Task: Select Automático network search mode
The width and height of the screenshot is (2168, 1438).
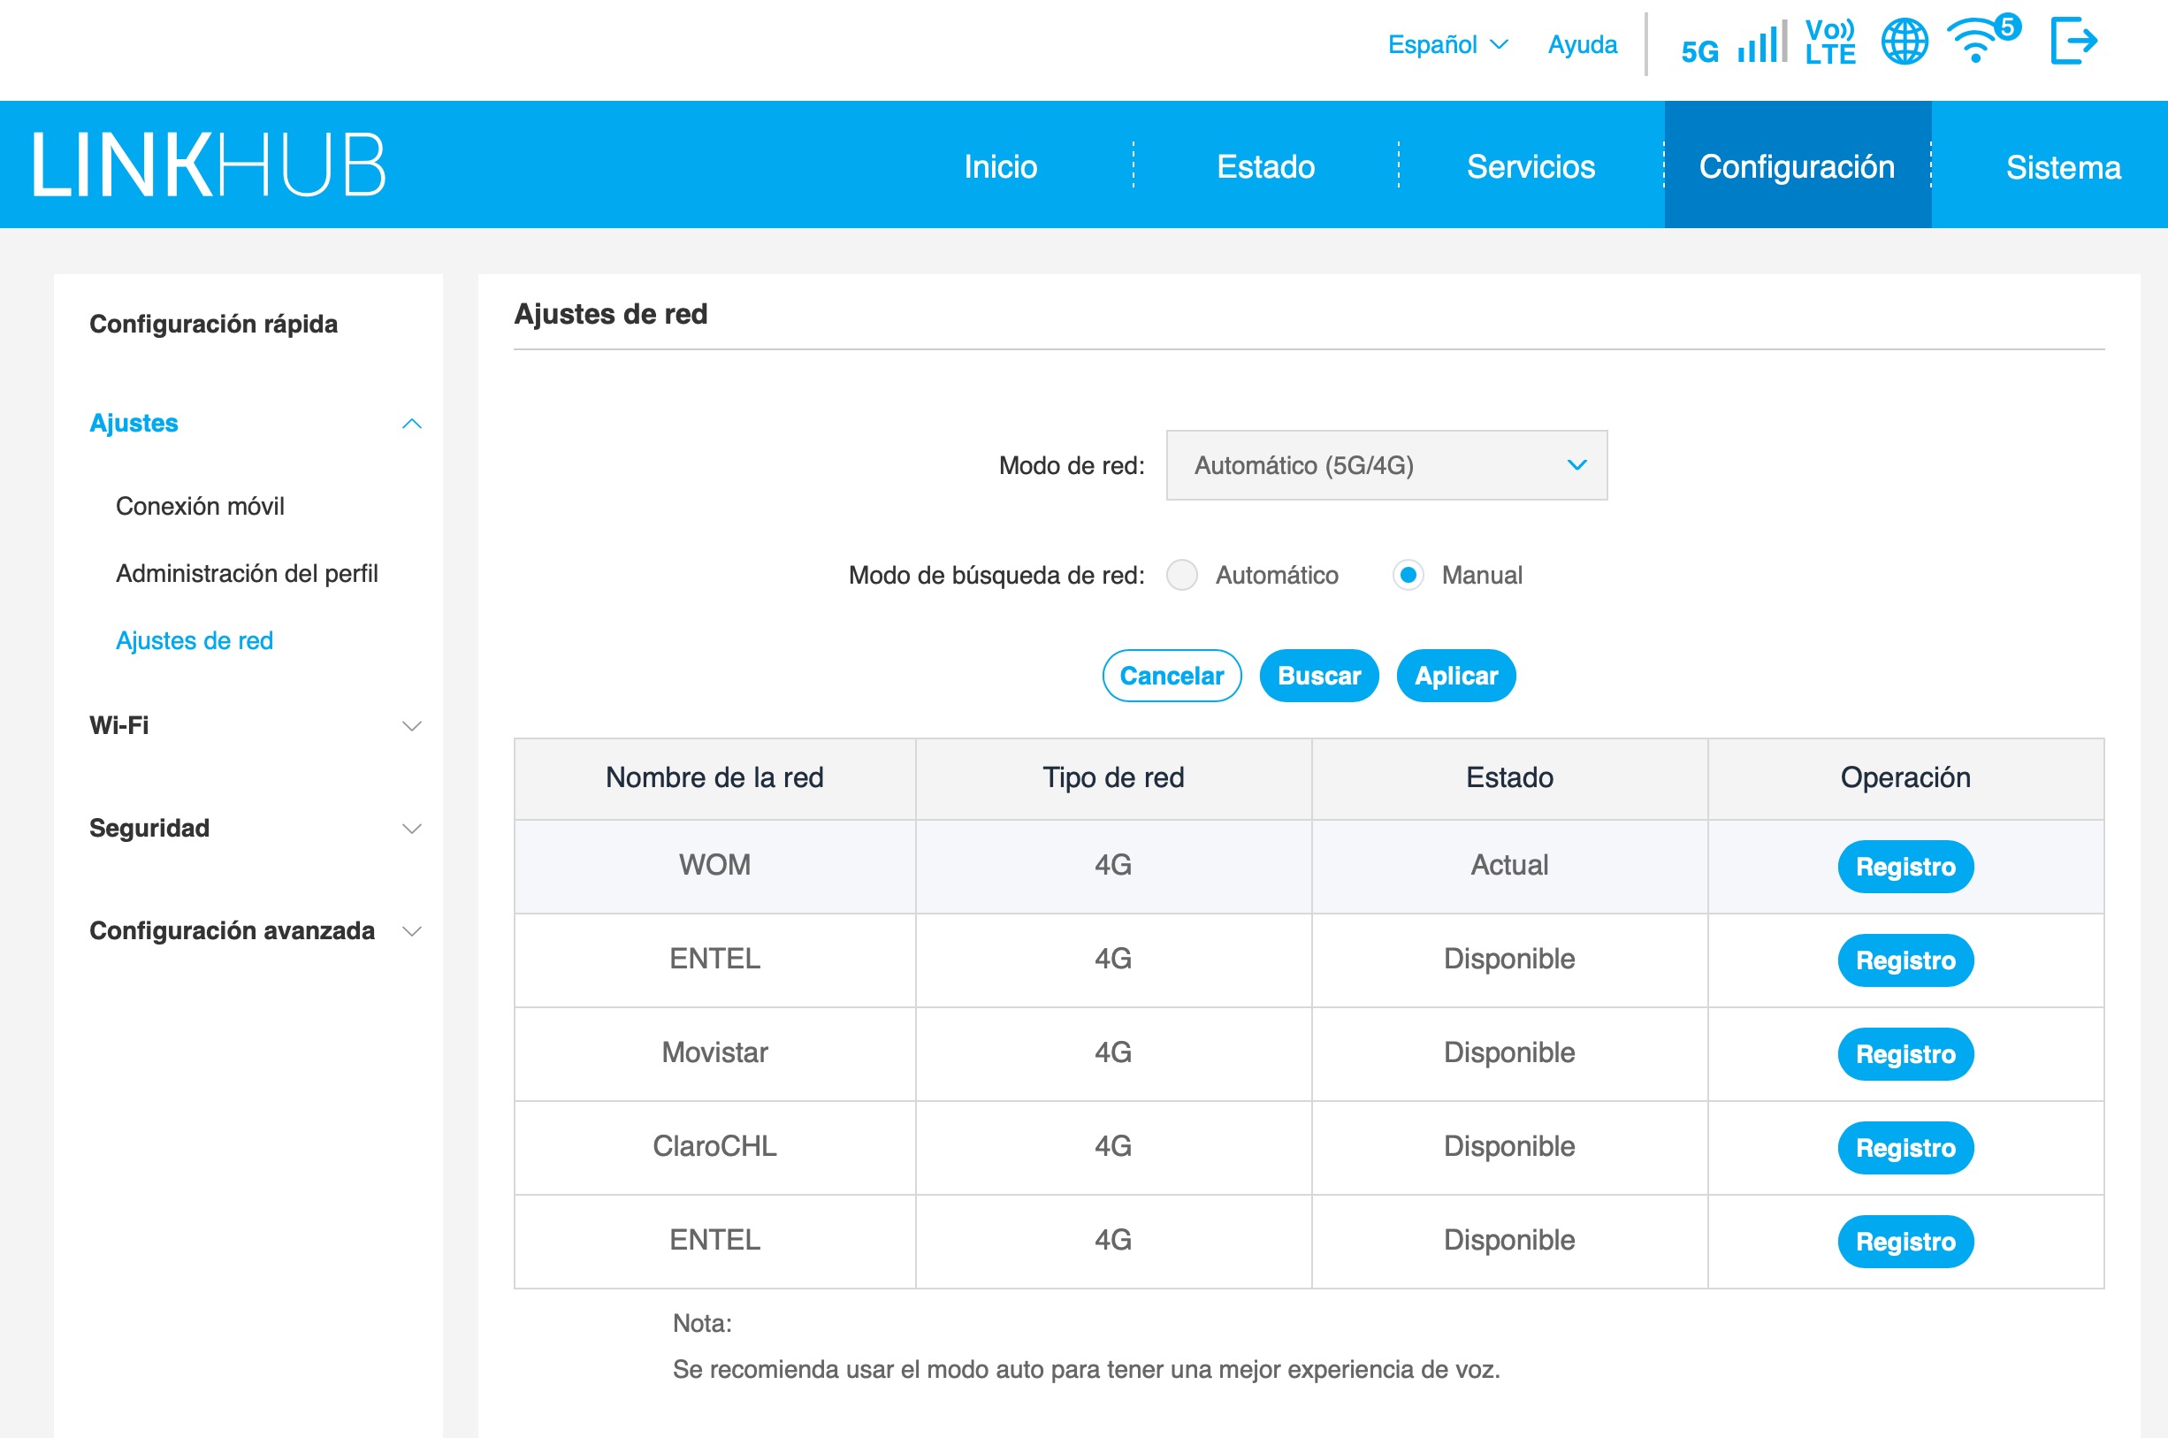Action: pyautogui.click(x=1181, y=575)
